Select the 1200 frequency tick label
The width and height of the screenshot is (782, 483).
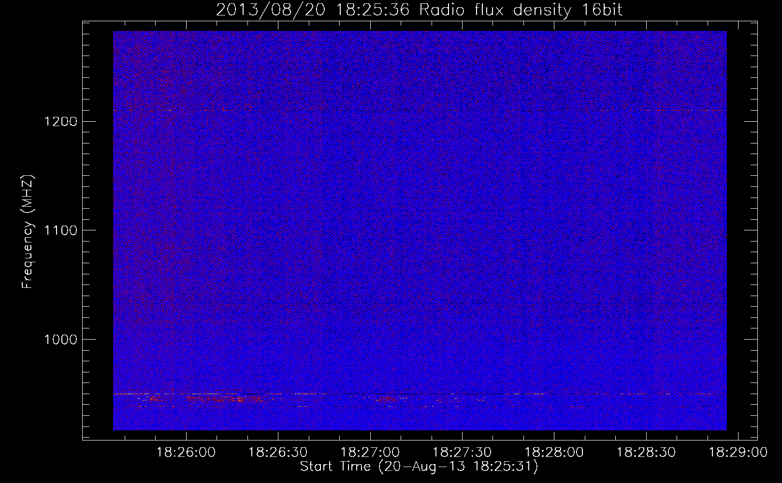(60, 121)
